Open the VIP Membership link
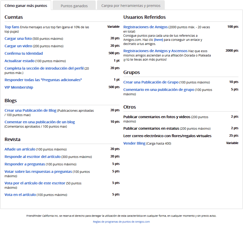 click(x=19, y=87)
